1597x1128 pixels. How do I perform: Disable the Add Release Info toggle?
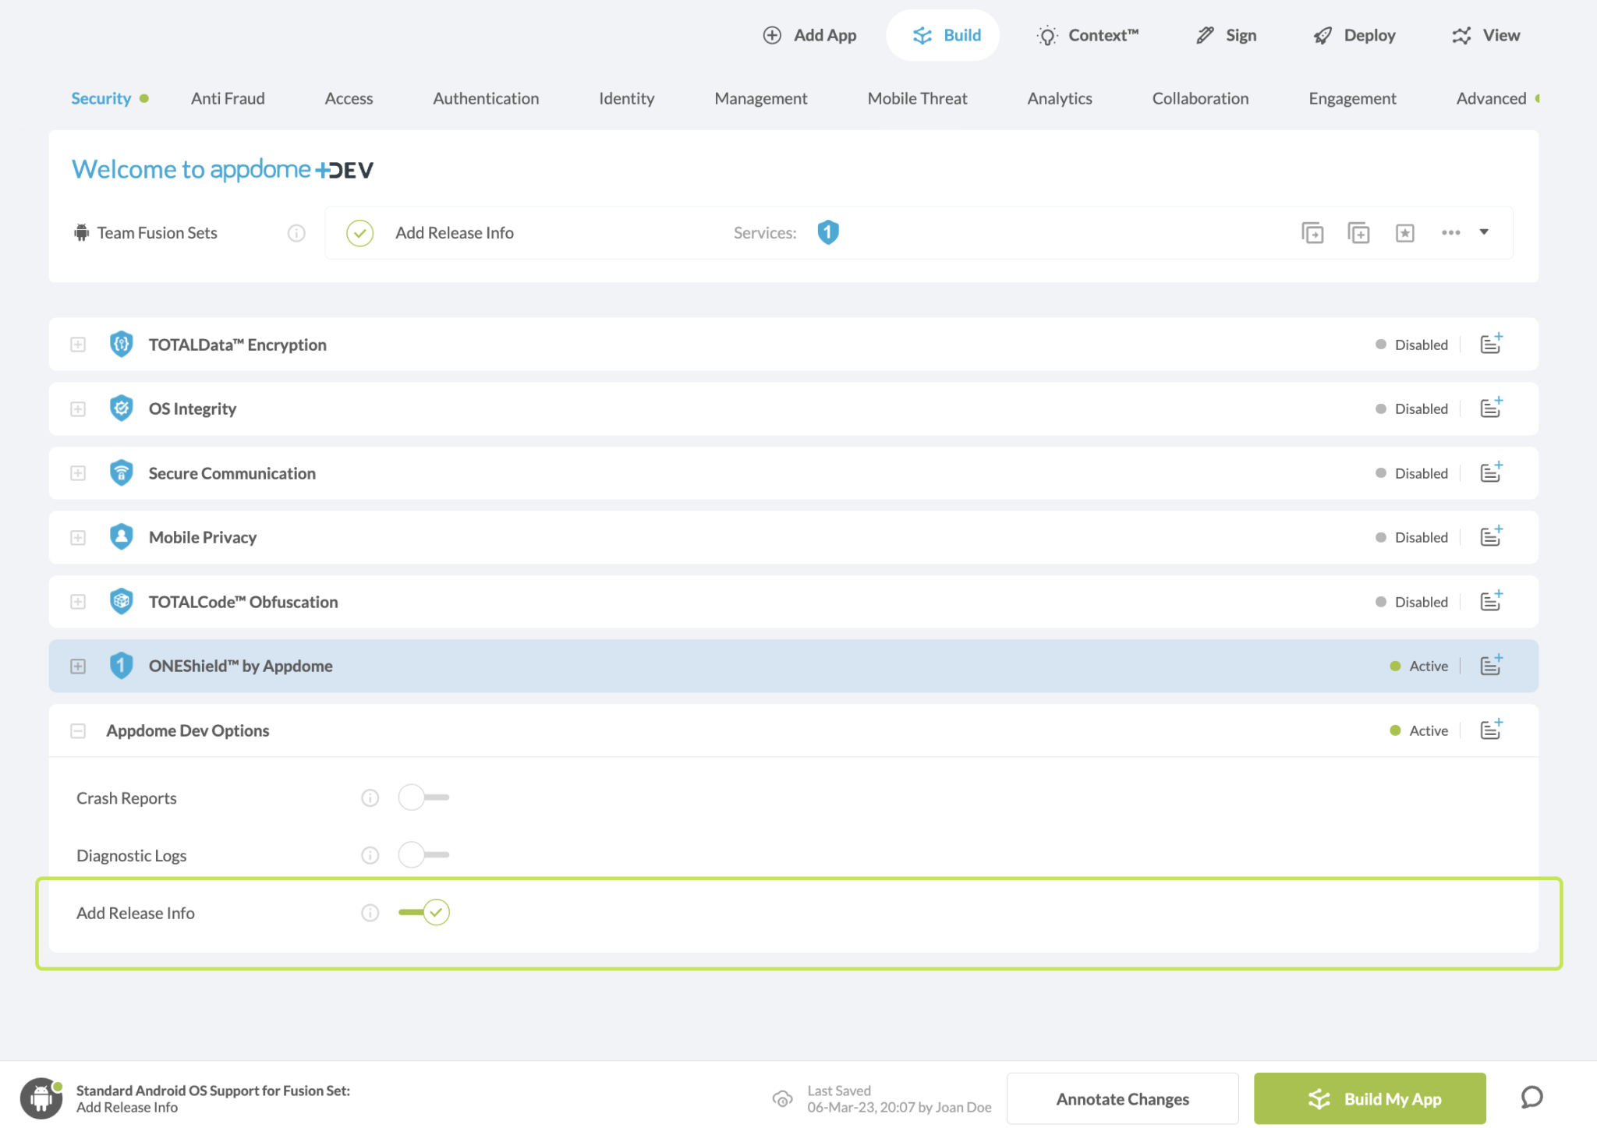click(x=423, y=912)
